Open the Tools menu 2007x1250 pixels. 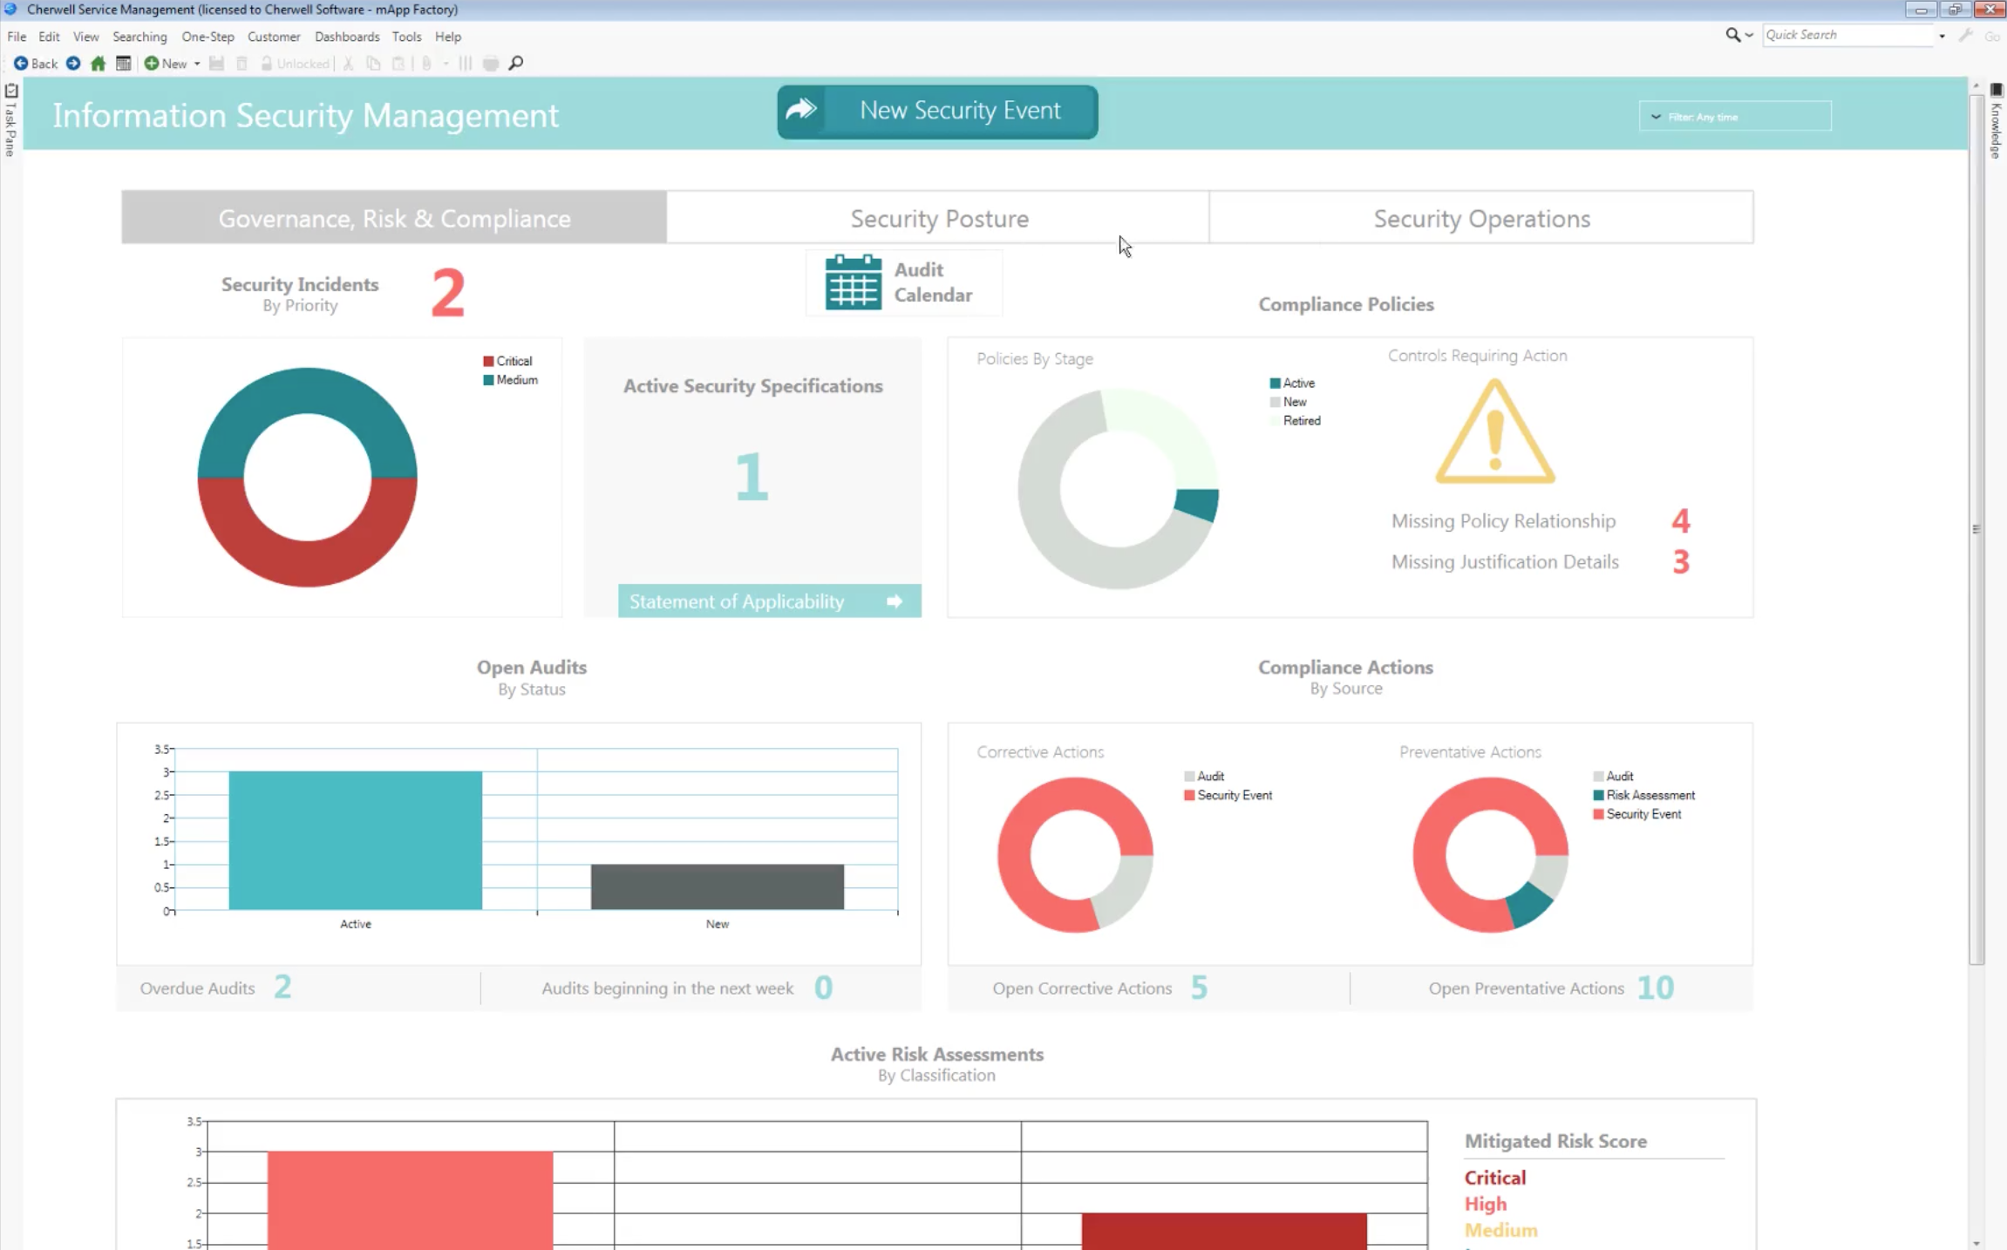click(406, 37)
